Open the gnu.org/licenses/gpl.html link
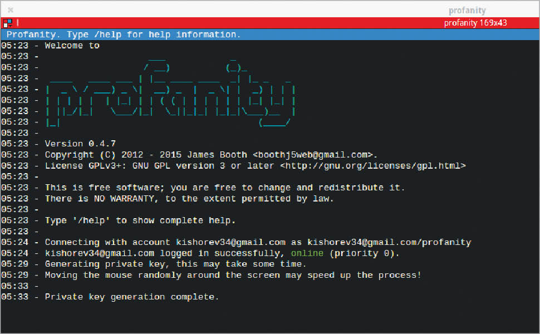This screenshot has width=540, height=334. coord(372,166)
